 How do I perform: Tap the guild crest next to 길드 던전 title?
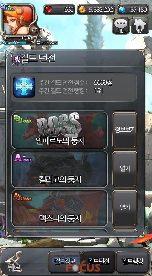16,59
